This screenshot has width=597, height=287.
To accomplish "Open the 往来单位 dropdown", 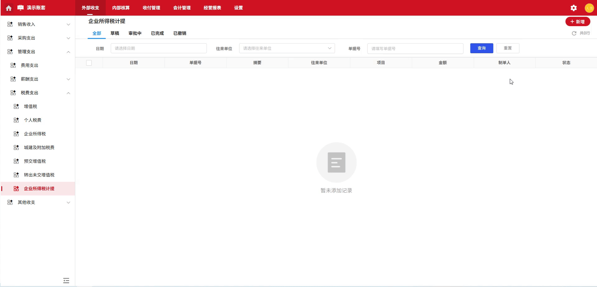I will pyautogui.click(x=286, y=48).
